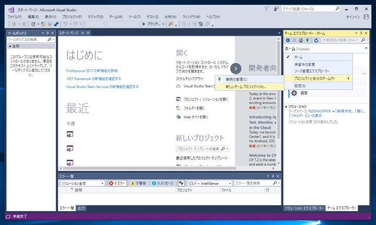Click the Open File folder icon

point(43,24)
